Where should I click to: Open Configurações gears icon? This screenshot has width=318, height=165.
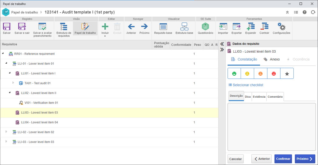point(281,27)
